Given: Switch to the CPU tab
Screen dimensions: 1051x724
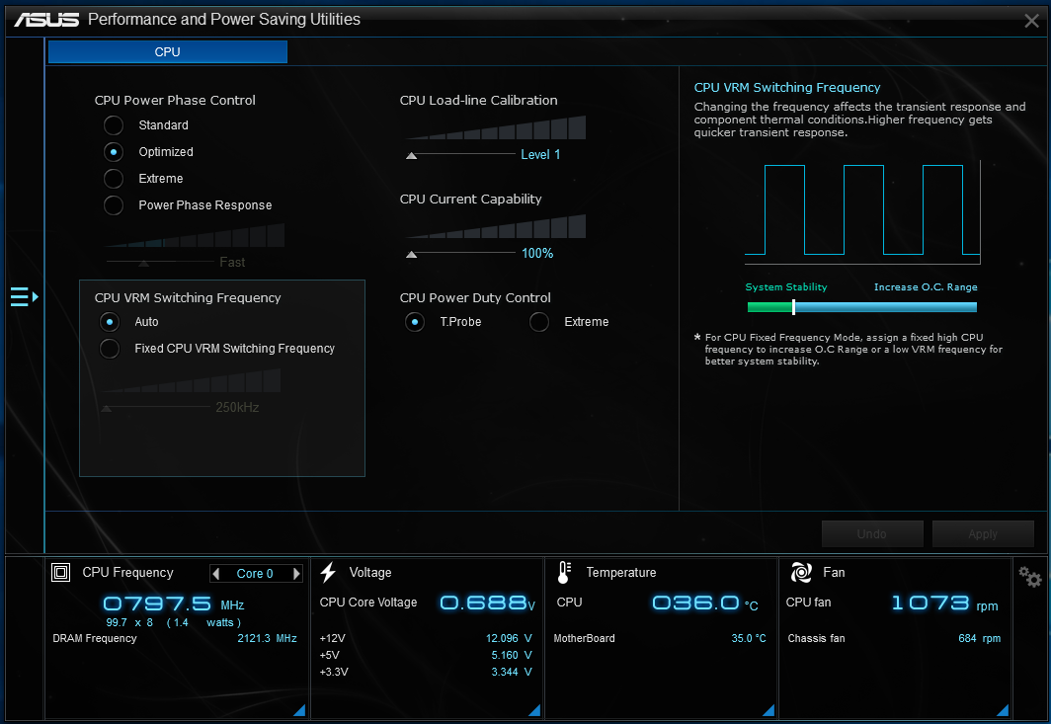Looking at the screenshot, I should pos(168,52).
